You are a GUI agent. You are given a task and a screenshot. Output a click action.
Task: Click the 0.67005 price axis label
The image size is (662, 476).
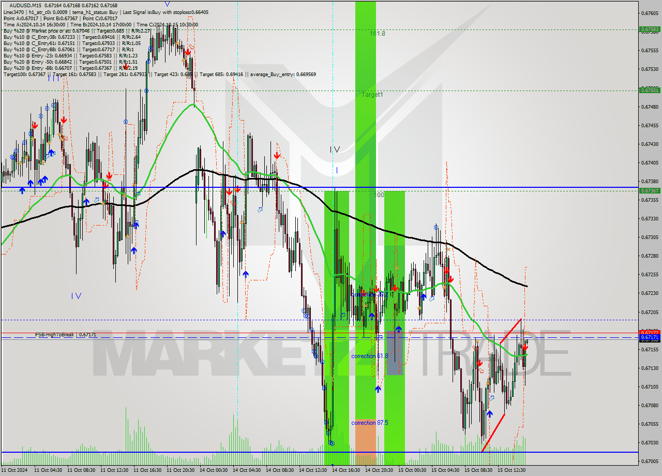[650, 461]
